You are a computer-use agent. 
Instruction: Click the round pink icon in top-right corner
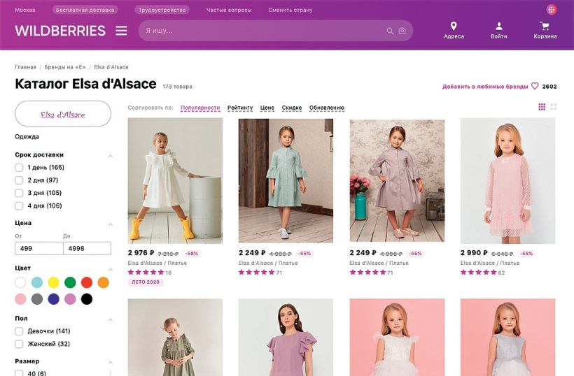pyautogui.click(x=552, y=10)
